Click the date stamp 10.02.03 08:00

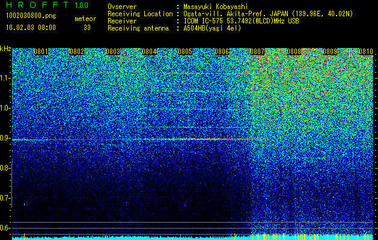click(x=31, y=28)
